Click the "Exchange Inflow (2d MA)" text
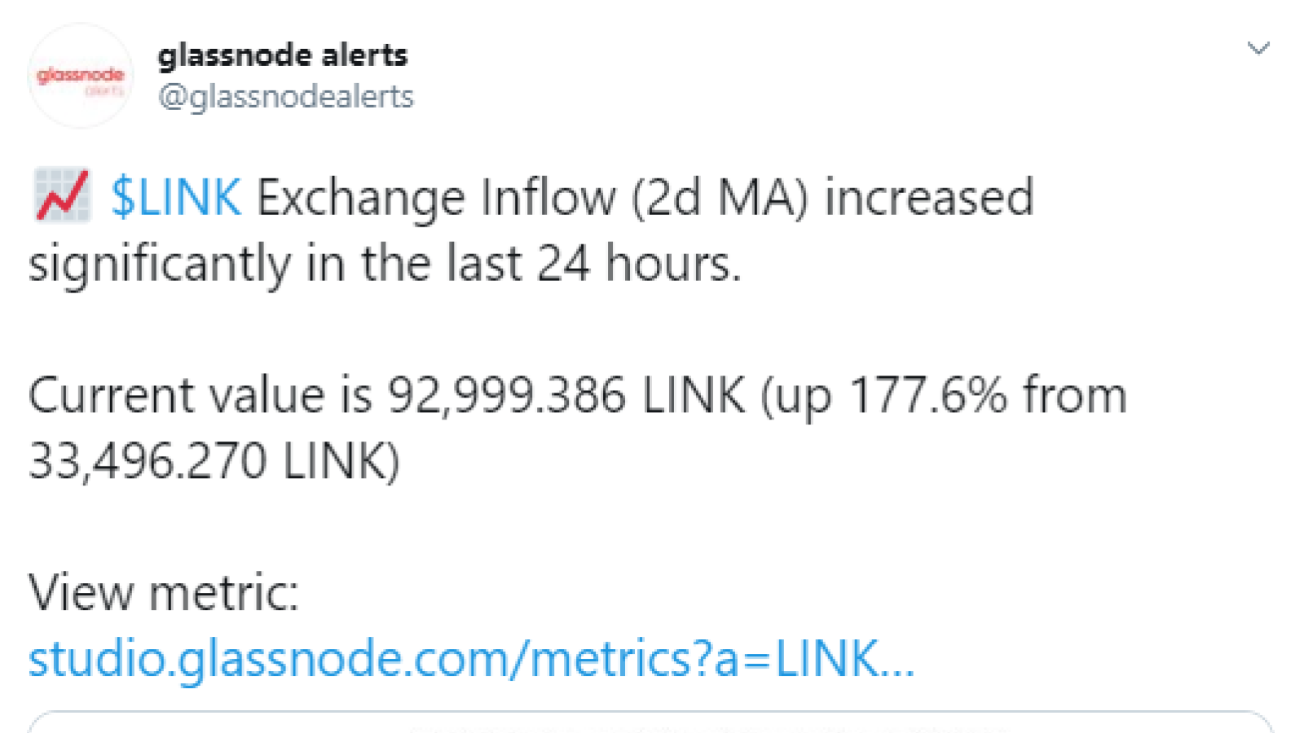The image size is (1304, 733). tap(533, 198)
